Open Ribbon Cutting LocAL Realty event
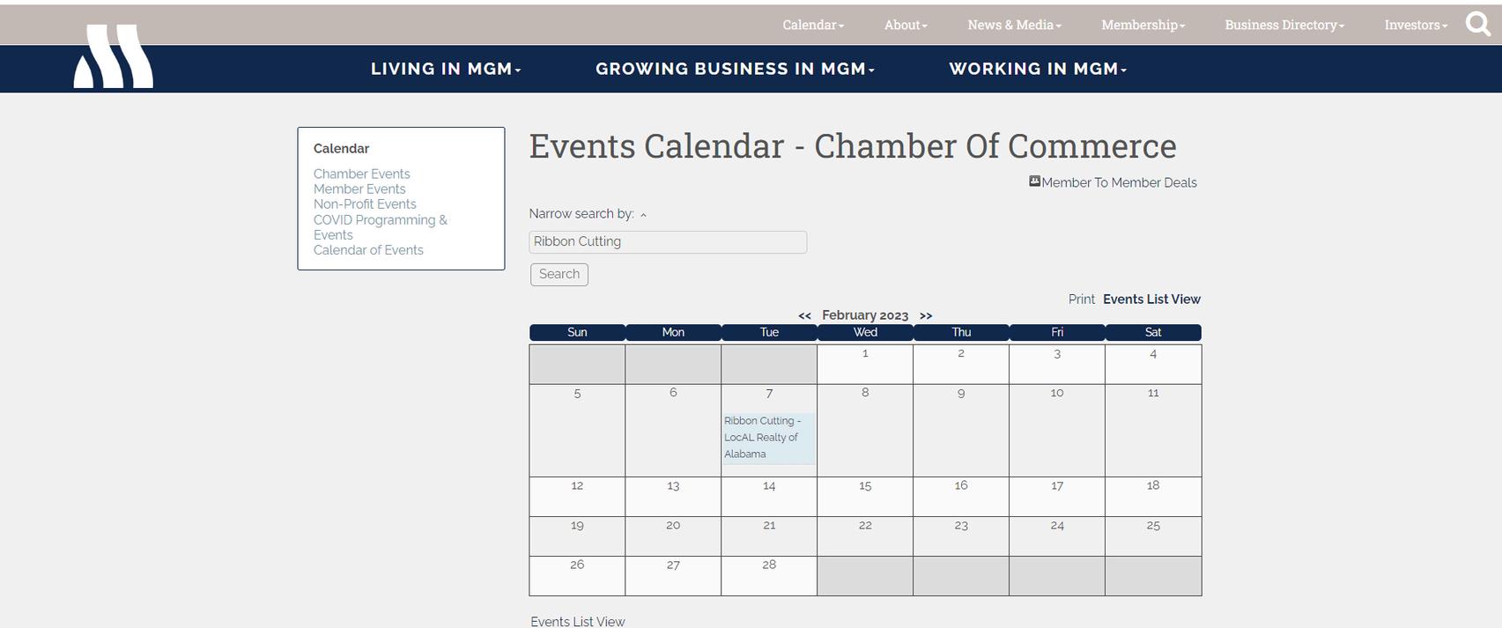1502x628 pixels. 763,438
